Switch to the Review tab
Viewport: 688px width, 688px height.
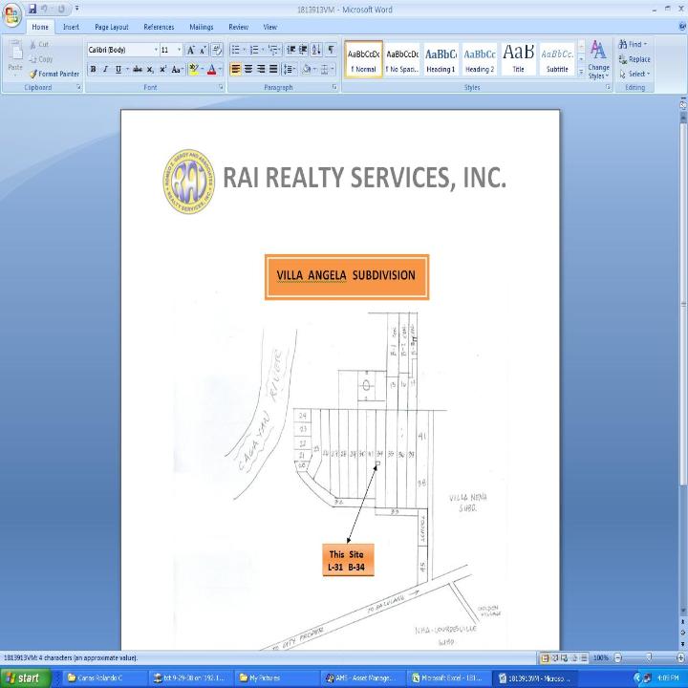[x=238, y=27]
